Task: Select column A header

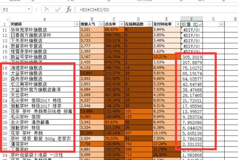Action: pyautogui.click(x=45, y=19)
